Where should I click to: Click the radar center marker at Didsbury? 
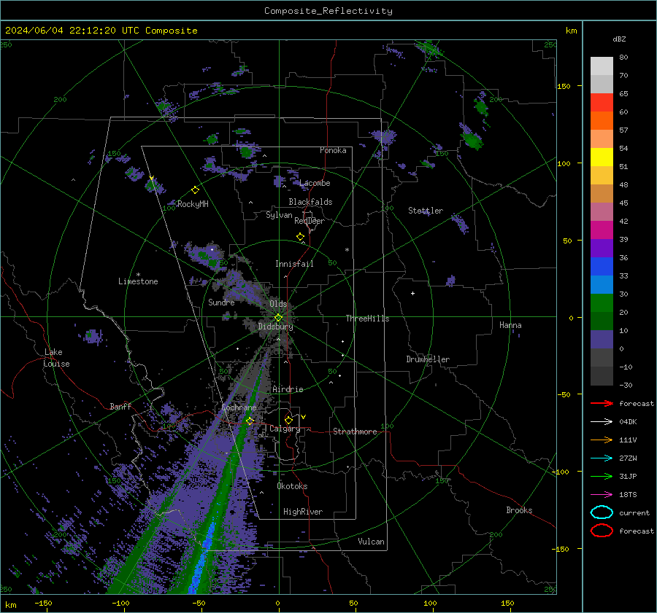pos(278,318)
